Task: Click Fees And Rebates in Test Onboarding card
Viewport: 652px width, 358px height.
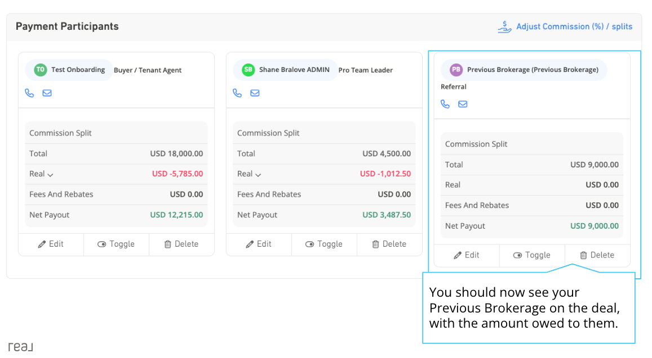Action: click(x=61, y=194)
